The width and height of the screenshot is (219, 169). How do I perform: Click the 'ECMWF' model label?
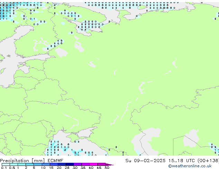coord(56,161)
